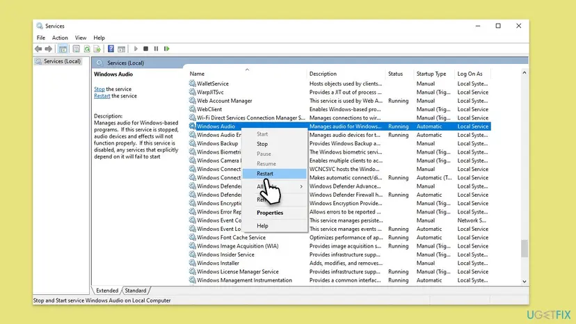Viewport: 576px width, 324px height.
Task: Sort by the Status column header
Action: coord(399,74)
